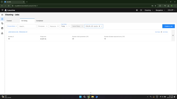Expand the Bangalore facility dropdown

click(x=160, y=10)
